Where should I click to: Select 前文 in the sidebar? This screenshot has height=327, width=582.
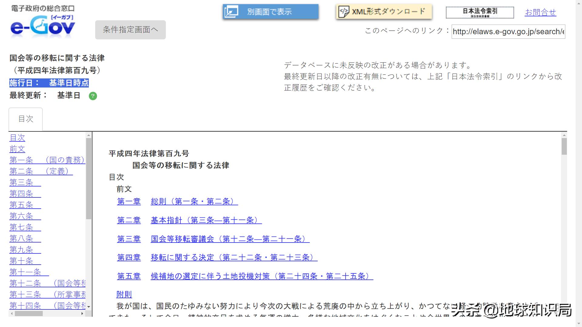[x=17, y=149]
